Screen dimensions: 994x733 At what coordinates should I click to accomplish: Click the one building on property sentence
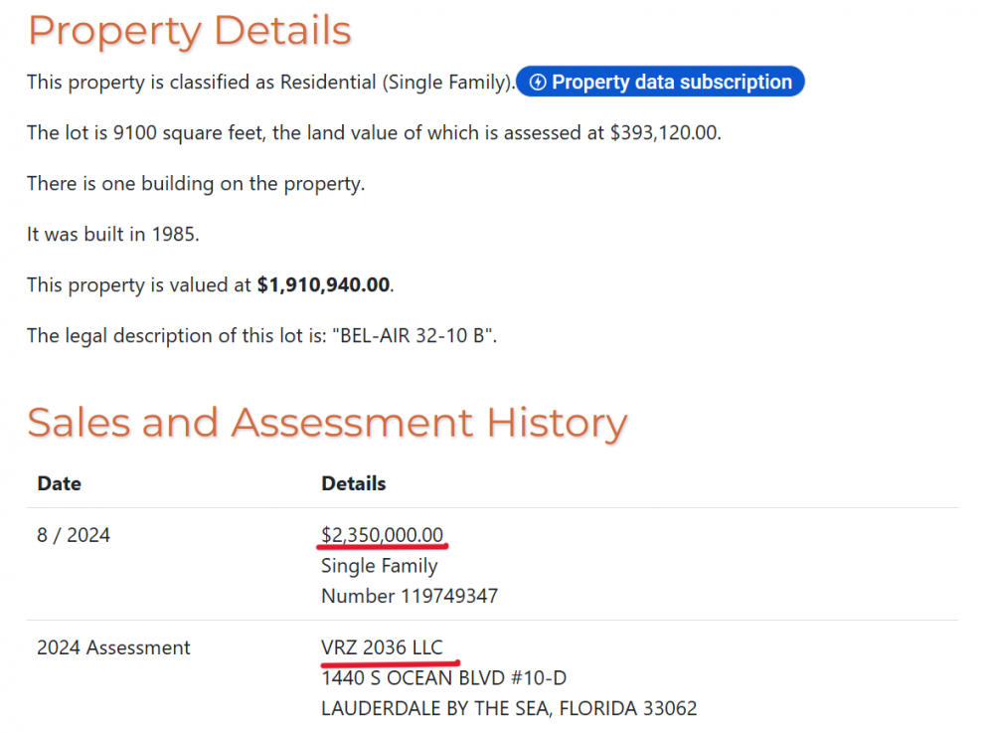click(196, 184)
